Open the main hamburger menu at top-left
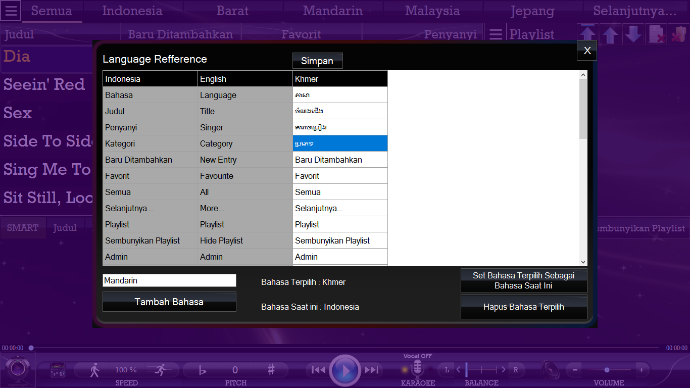The image size is (690, 388). [x=11, y=11]
